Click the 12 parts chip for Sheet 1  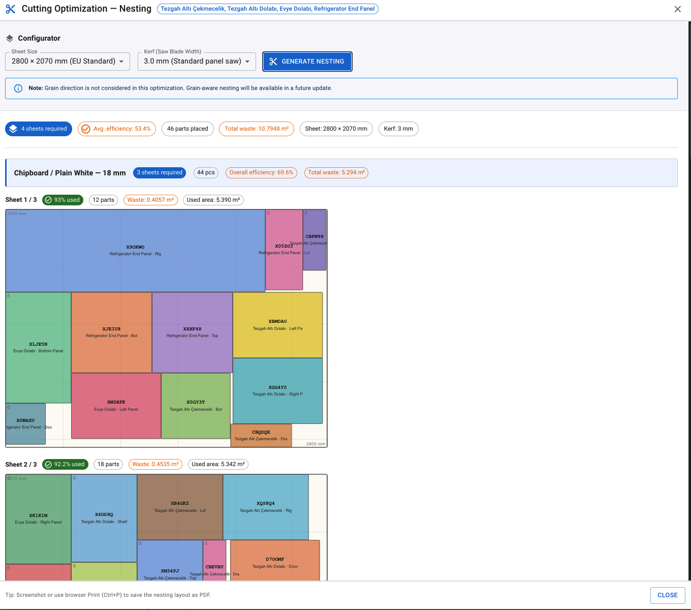pos(103,200)
